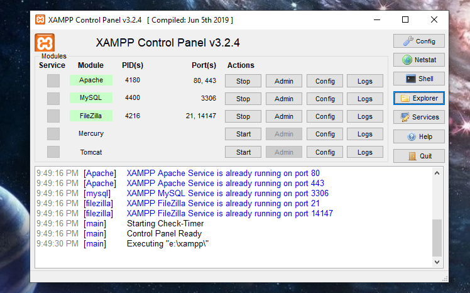Screen dimensions: 470x293
Task: Open MySQL Config options
Action: [325, 99]
